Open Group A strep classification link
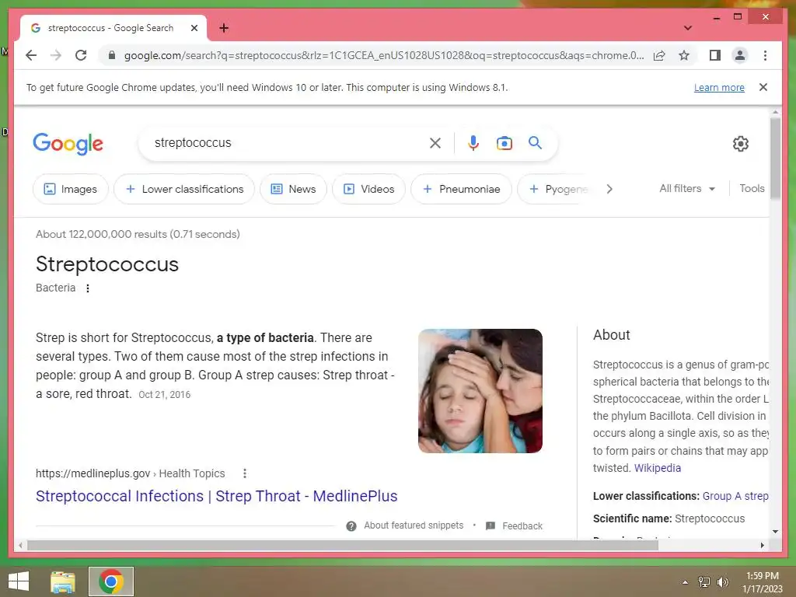 (735, 496)
